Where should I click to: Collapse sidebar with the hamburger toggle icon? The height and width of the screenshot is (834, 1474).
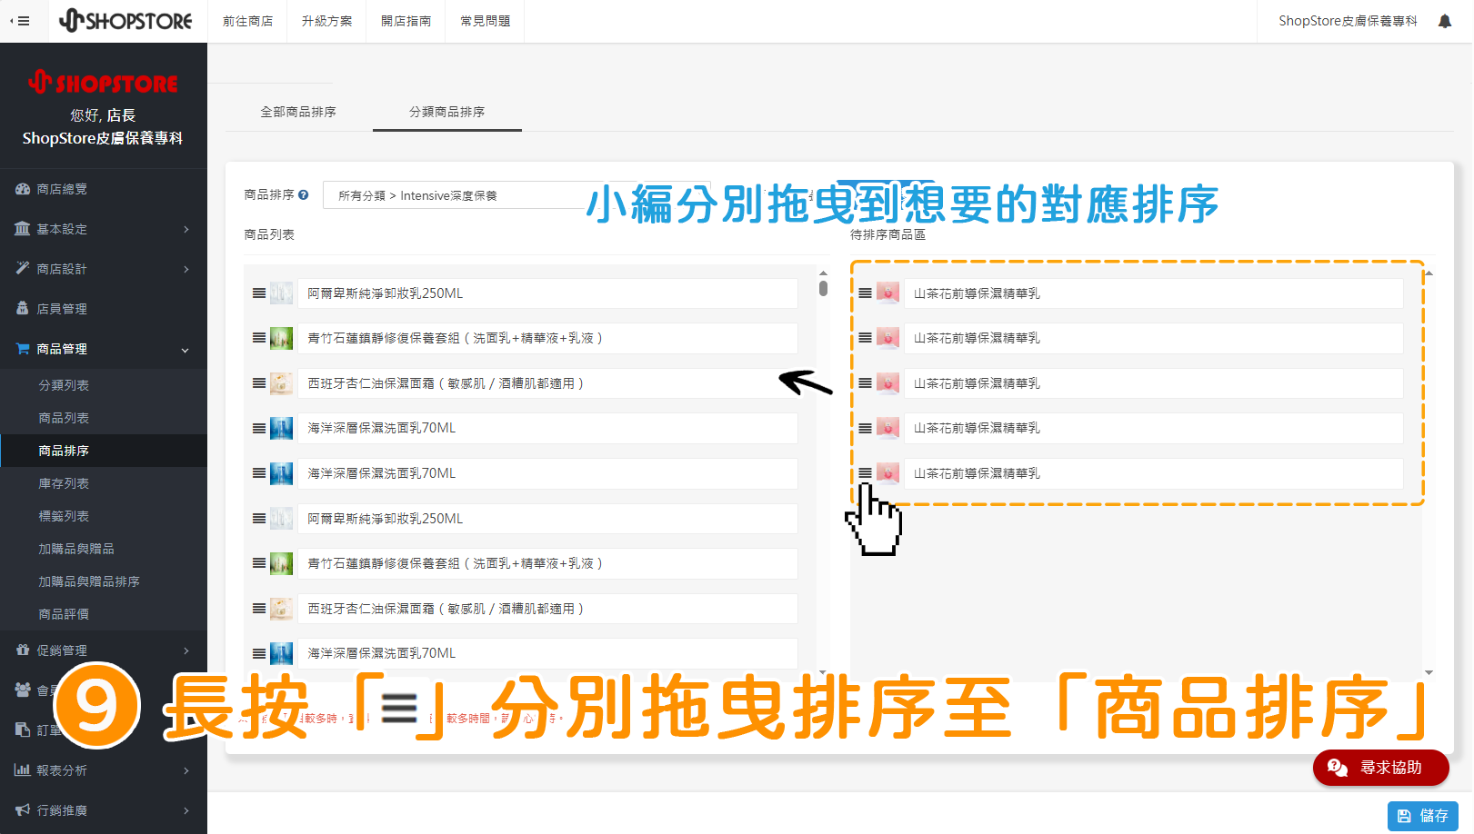click(20, 21)
